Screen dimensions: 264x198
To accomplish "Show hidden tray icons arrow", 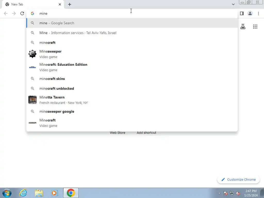I will click(219, 193).
